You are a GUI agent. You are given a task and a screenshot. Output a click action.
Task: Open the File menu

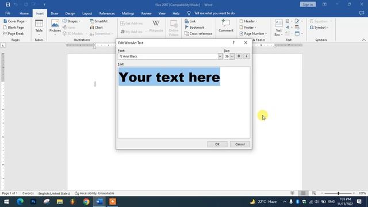tap(7, 13)
